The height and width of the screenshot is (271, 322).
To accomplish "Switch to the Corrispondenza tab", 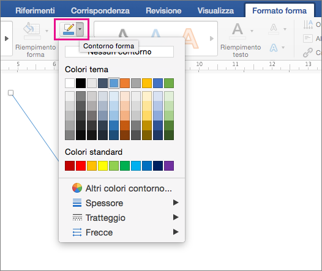I will coord(100,10).
